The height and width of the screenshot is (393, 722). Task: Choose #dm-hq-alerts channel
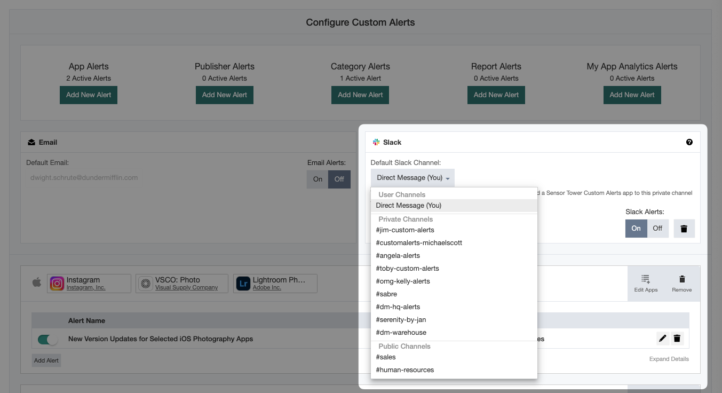454,307
